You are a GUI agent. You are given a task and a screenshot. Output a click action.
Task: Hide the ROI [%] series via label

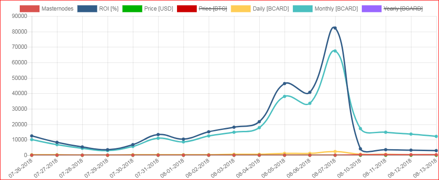coord(108,9)
